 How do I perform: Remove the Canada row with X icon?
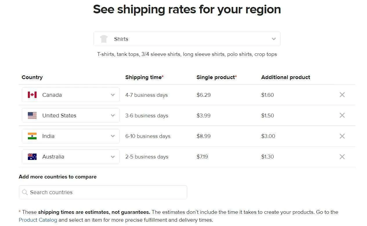(x=342, y=95)
